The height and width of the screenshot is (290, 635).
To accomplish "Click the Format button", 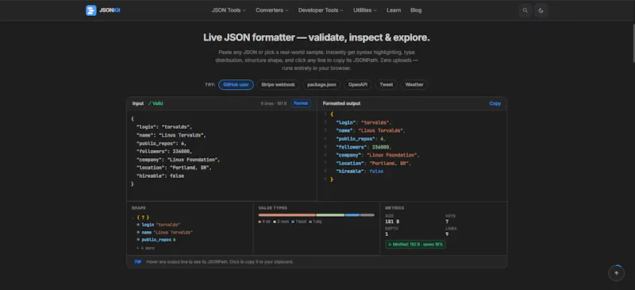I will [301, 103].
